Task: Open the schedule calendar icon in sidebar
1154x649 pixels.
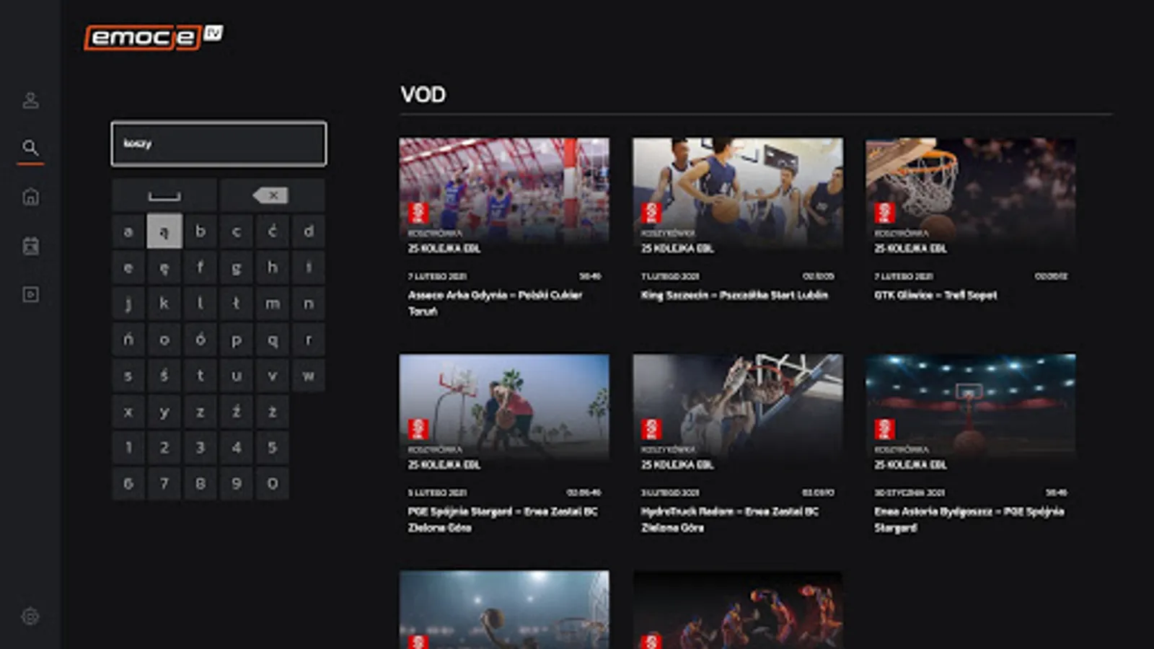Action: (30, 246)
